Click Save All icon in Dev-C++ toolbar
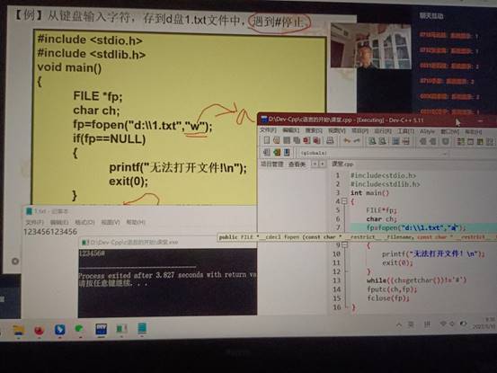This screenshot has height=373, width=497. click(x=297, y=140)
